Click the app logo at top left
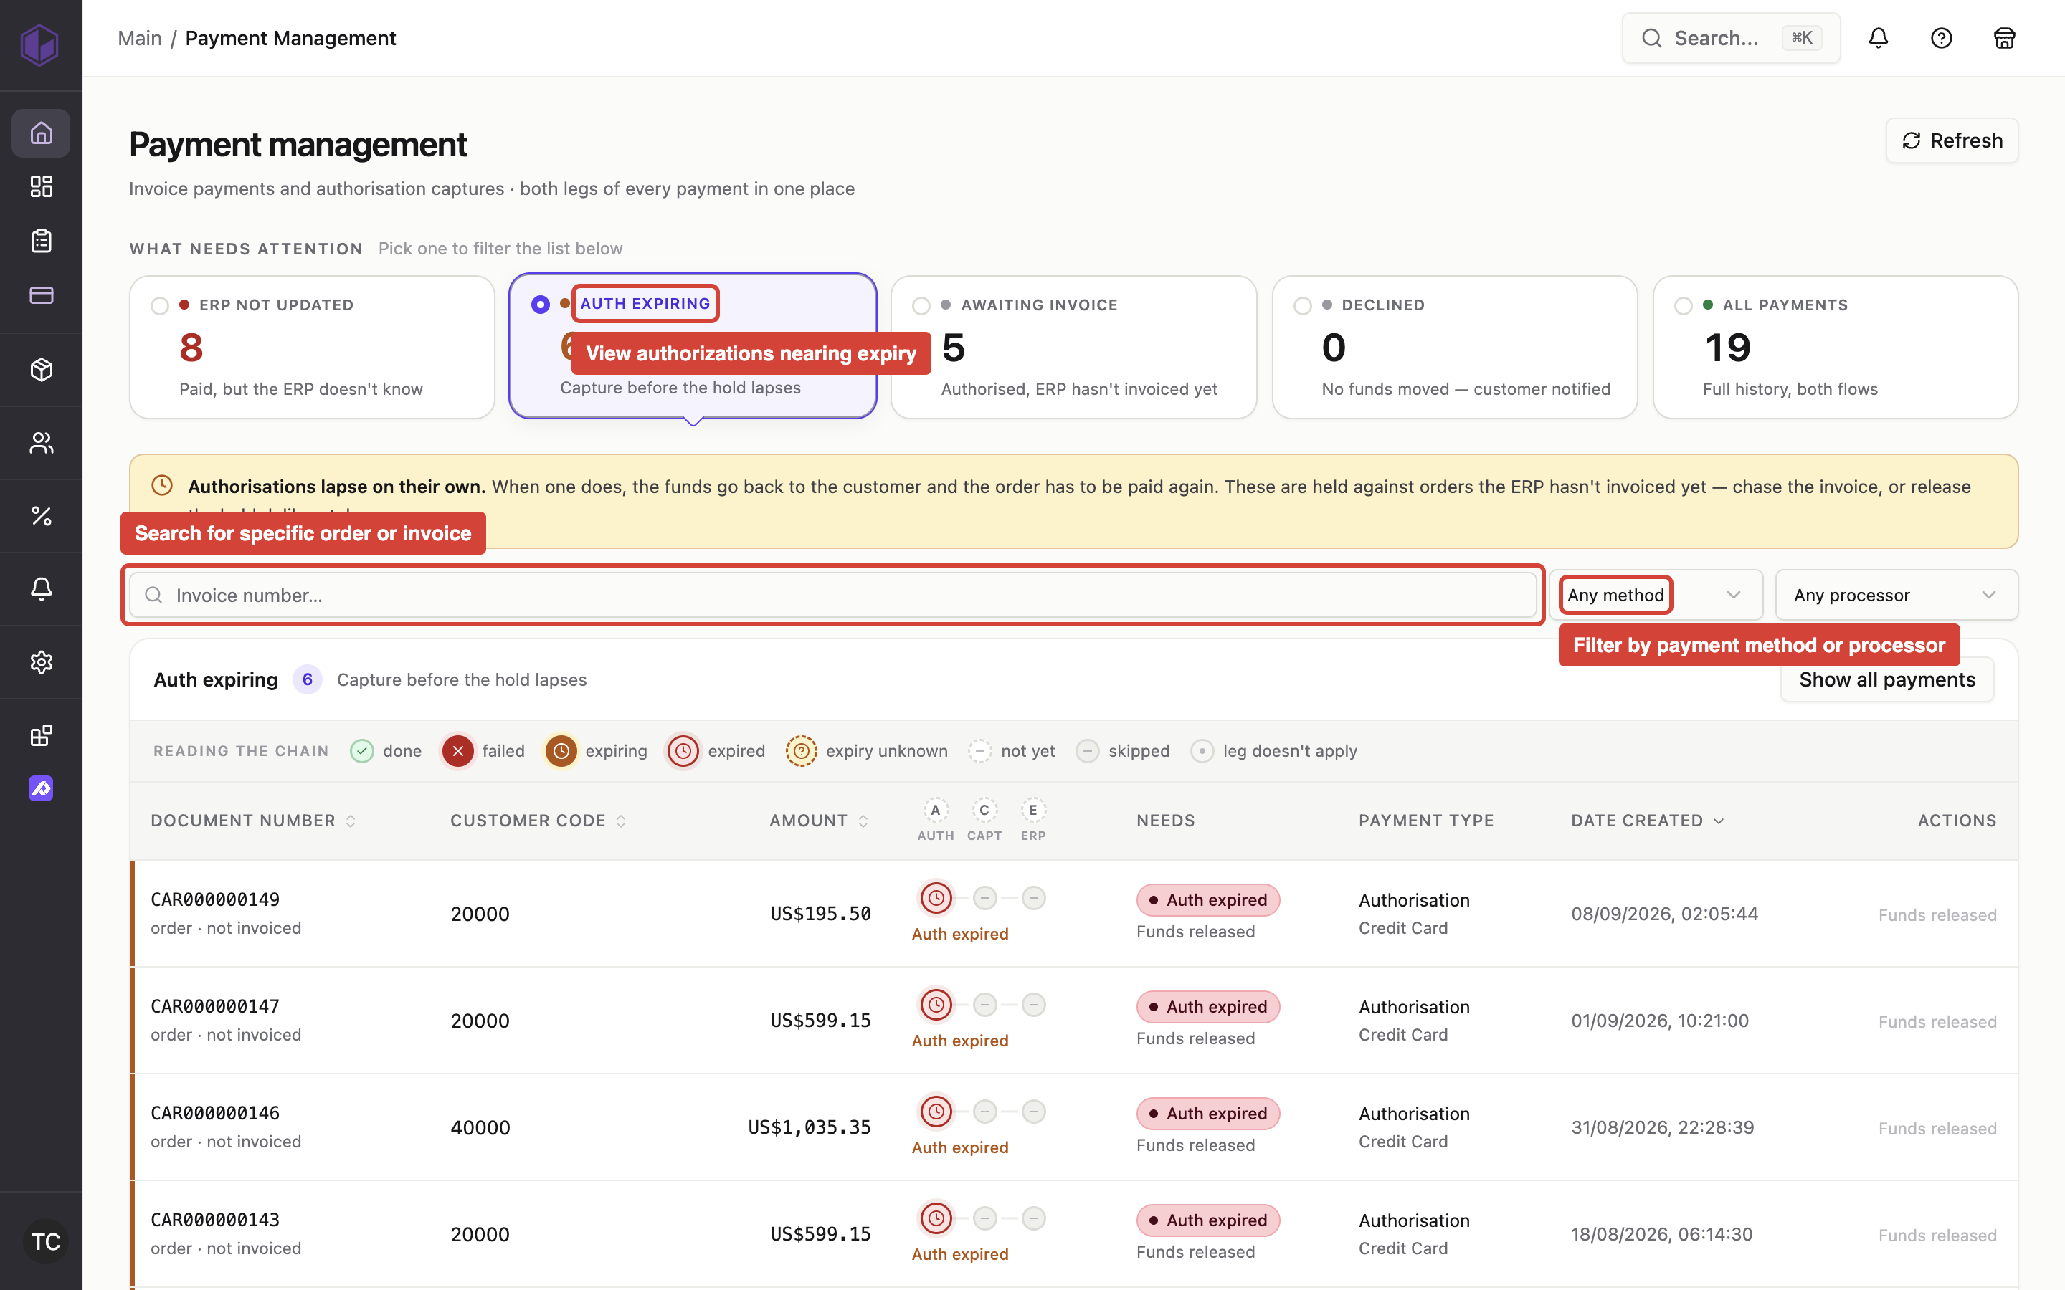This screenshot has height=1290, width=2065. (x=39, y=44)
